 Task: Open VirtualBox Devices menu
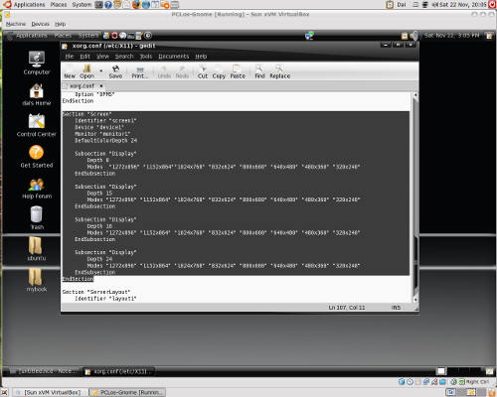pos(40,24)
